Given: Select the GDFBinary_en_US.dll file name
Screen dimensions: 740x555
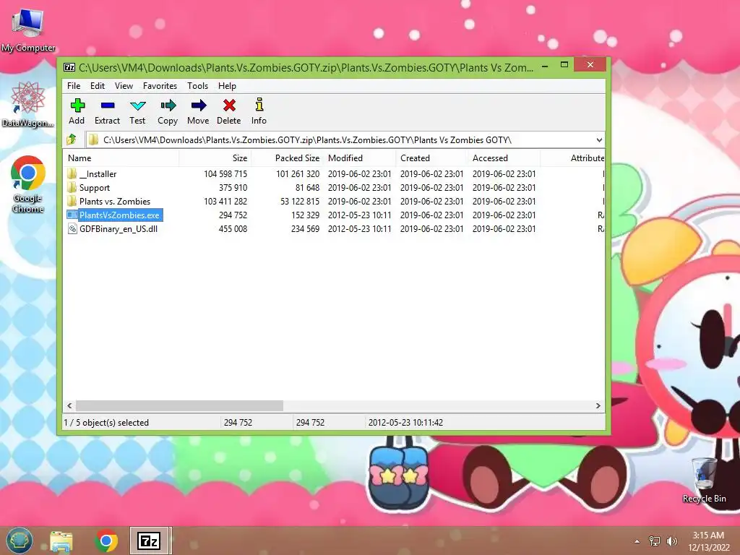Looking at the screenshot, I should (119, 229).
